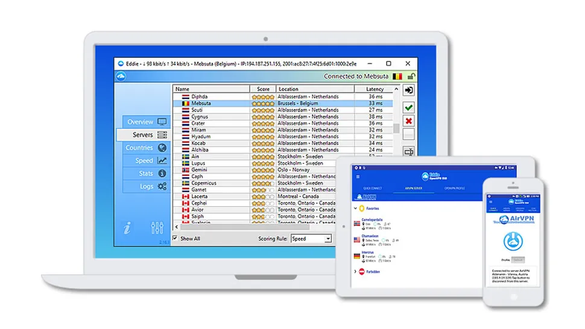Switch to the Countries tab

146,148
